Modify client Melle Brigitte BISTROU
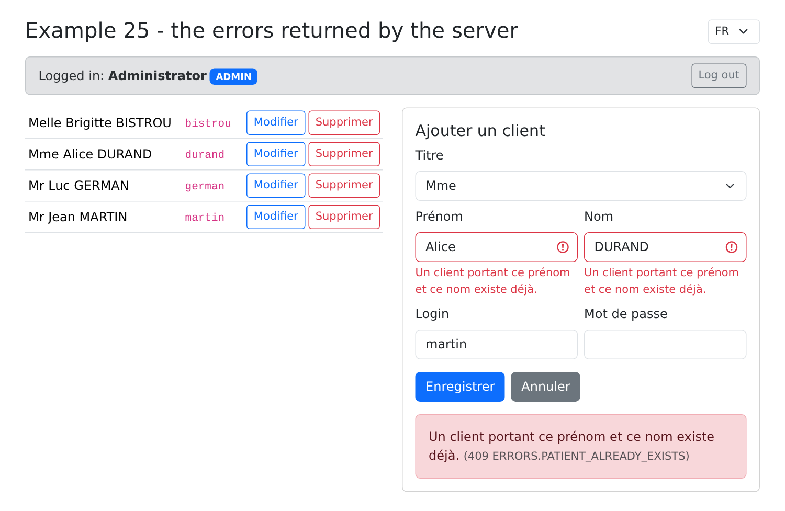This screenshot has height=511, width=785. click(x=276, y=122)
